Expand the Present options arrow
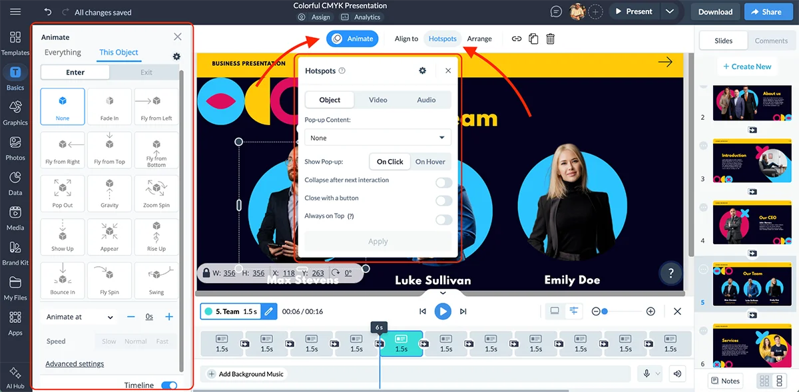Viewport: 799px width, 392px height. pos(670,11)
